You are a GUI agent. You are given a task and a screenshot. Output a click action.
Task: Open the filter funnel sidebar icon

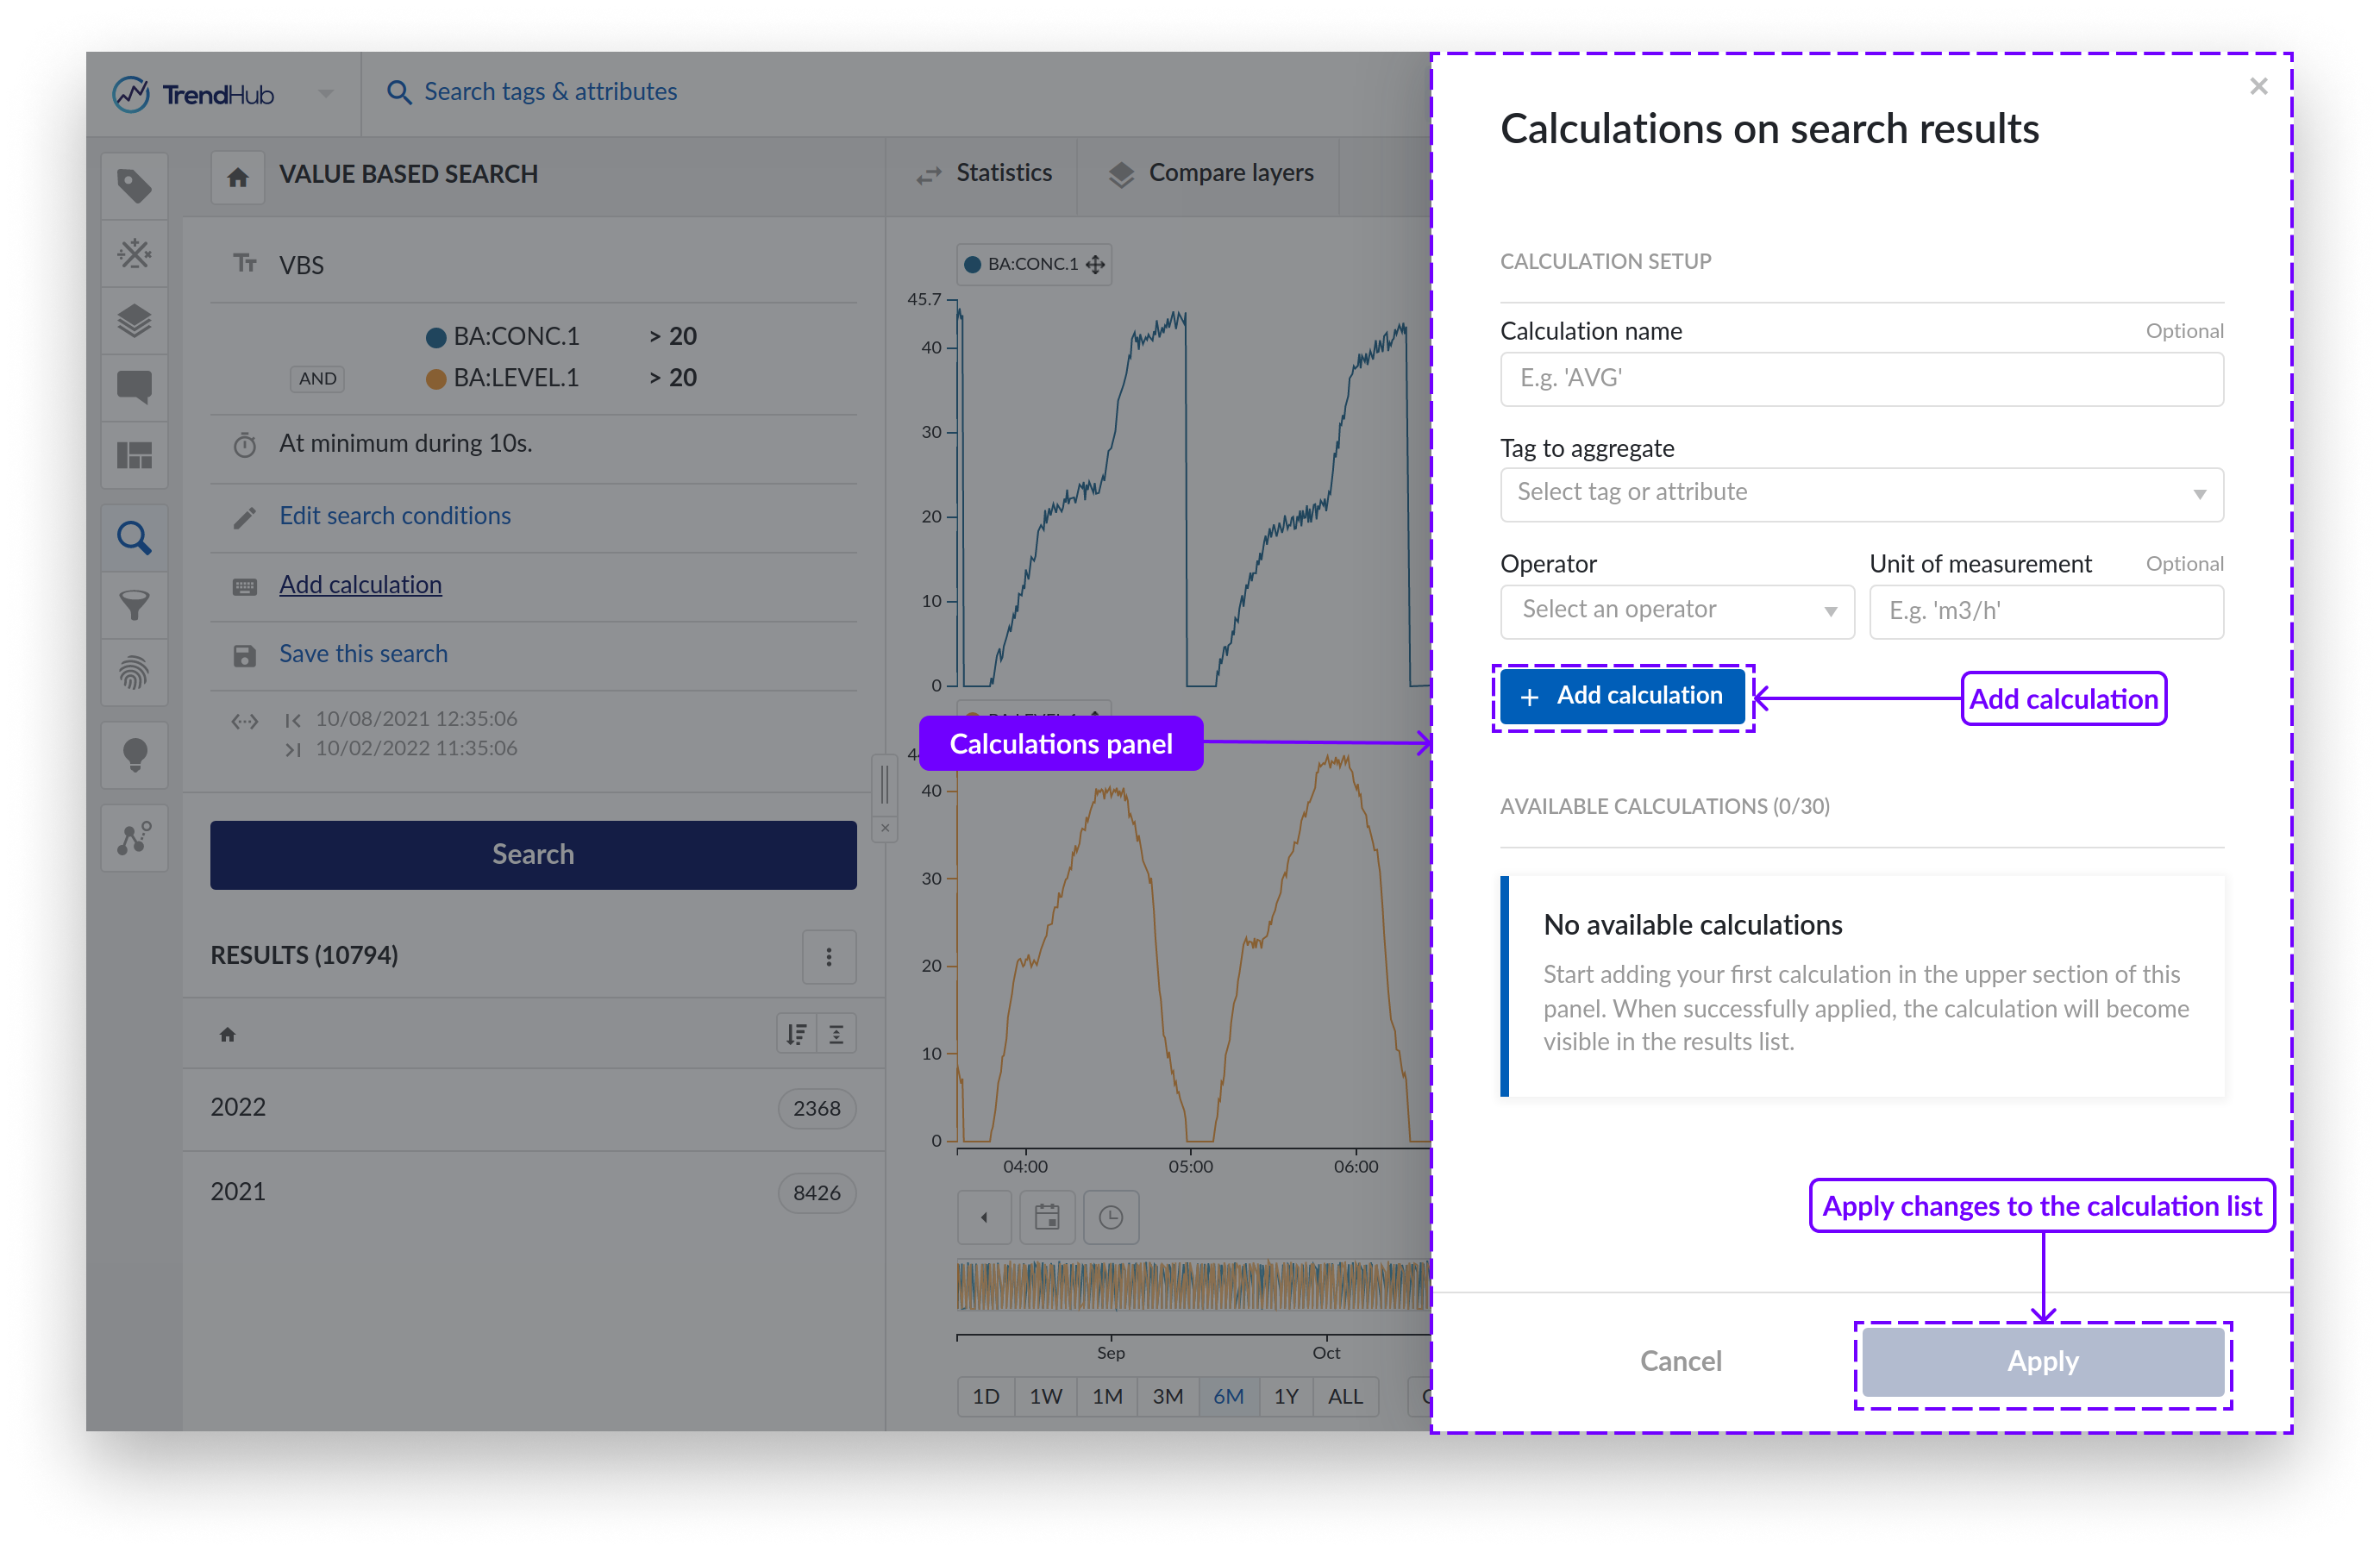(134, 605)
